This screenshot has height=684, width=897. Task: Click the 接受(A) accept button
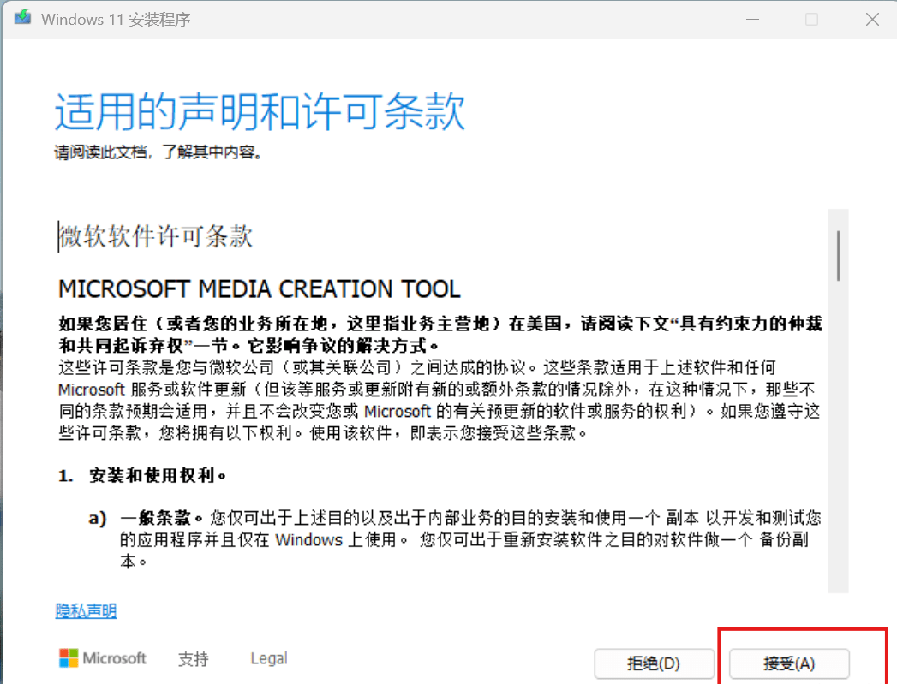pyautogui.click(x=788, y=663)
